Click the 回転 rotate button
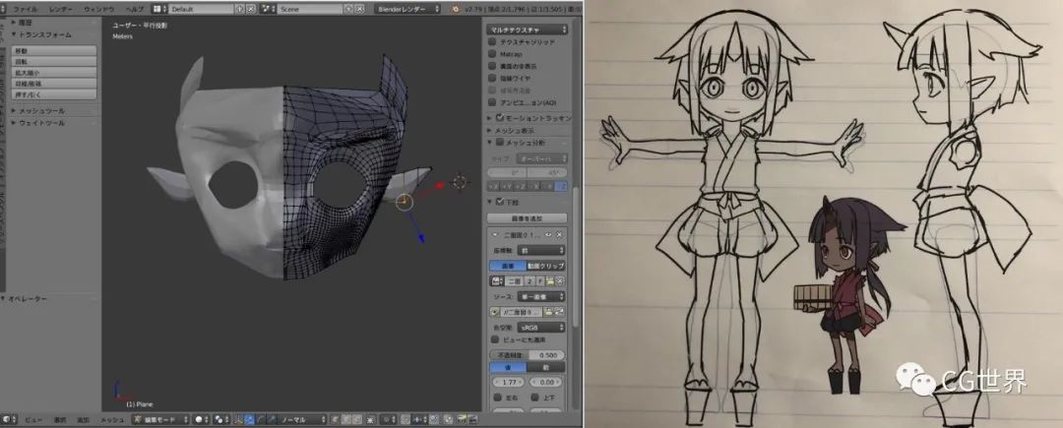The width and height of the screenshot is (1063, 428). coord(53,62)
